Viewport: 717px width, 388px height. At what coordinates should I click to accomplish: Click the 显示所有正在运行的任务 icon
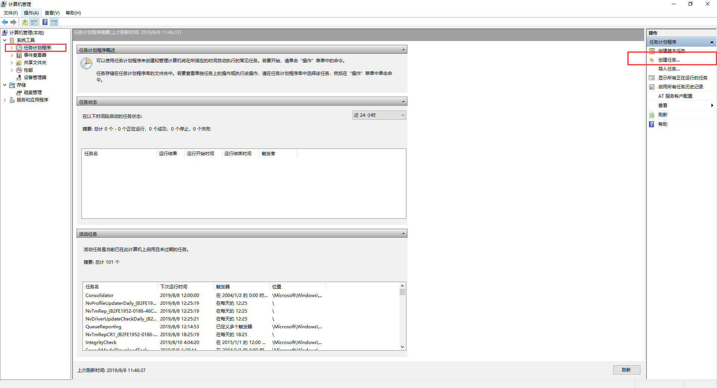tap(652, 78)
